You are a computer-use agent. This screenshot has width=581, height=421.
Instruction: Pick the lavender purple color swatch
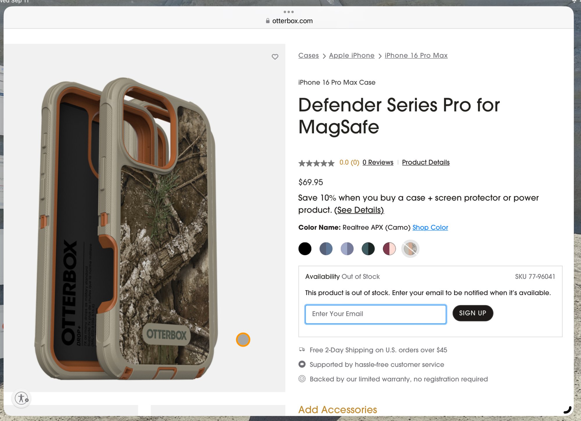[347, 249]
